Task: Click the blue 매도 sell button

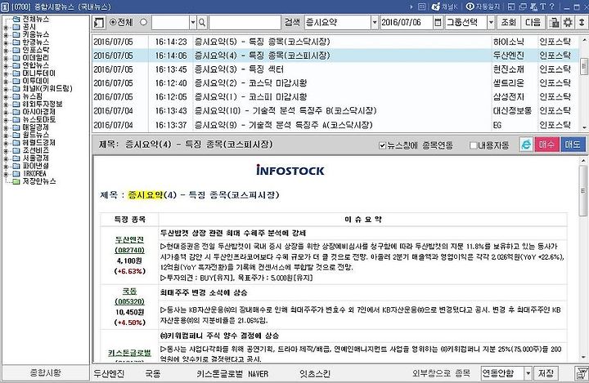Action: [x=573, y=145]
